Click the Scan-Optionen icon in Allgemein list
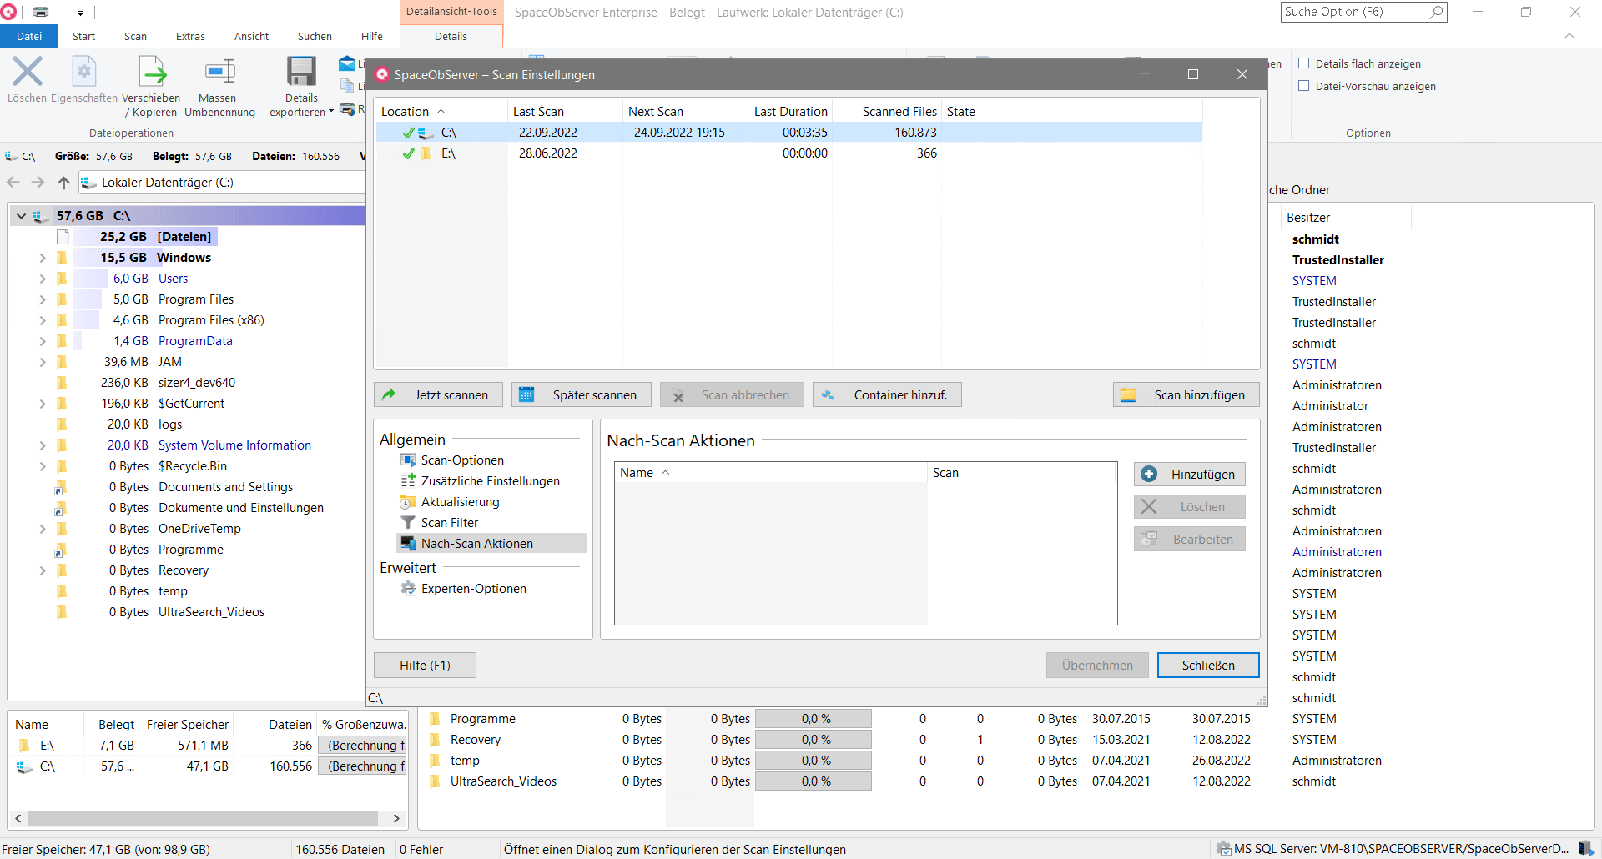 [408, 460]
